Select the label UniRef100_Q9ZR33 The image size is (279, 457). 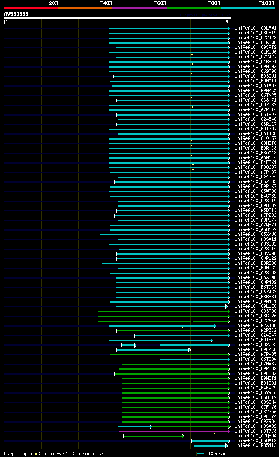coord(255,105)
